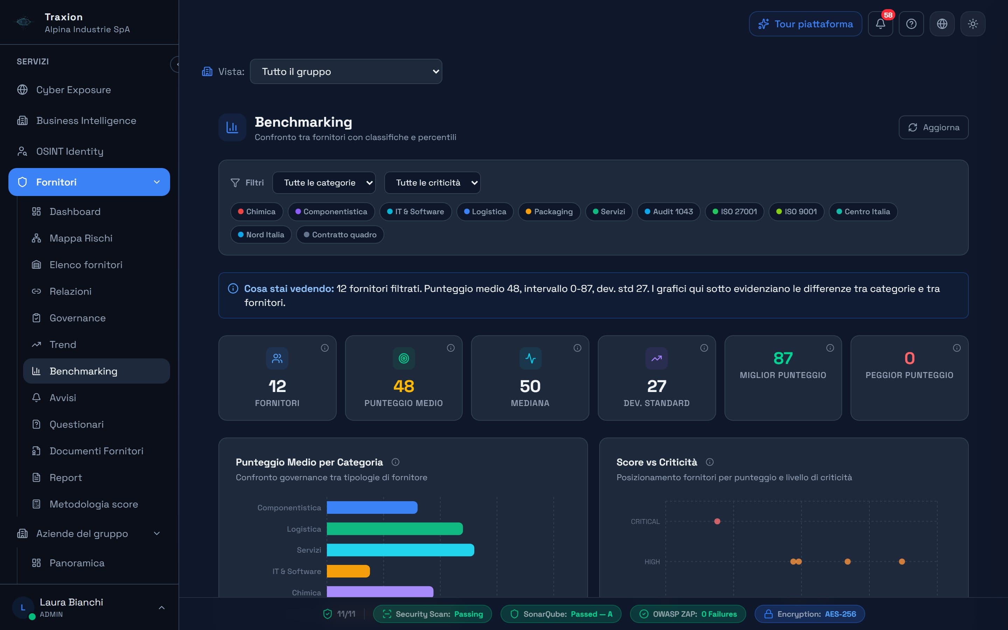Click info icon on Peggior Punteggio card
The height and width of the screenshot is (630, 1008).
coord(957,348)
